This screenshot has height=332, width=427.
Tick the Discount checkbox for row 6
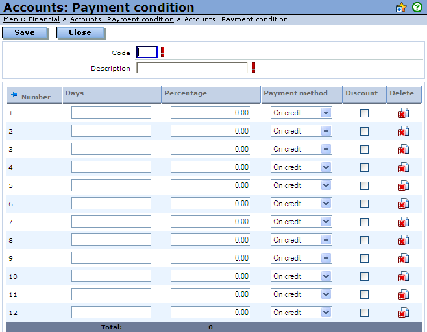click(x=364, y=204)
